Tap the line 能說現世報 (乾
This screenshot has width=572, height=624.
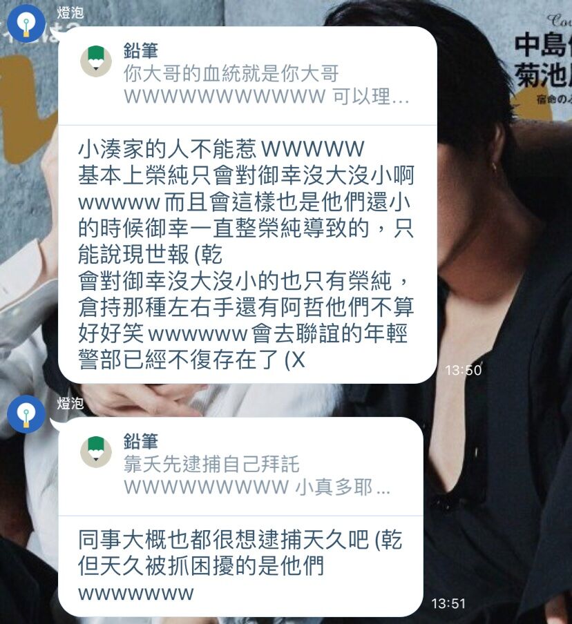point(150,255)
